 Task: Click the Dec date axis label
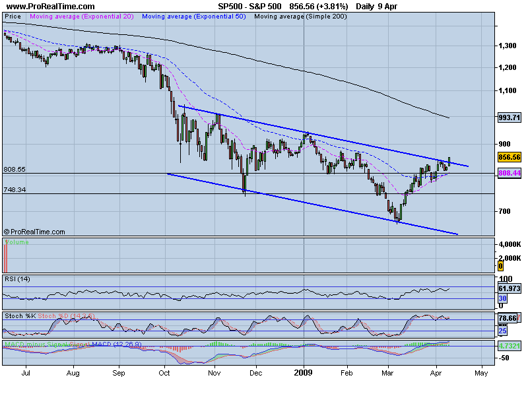click(256, 373)
